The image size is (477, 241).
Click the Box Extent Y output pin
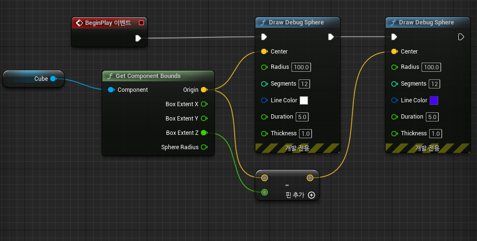coord(204,118)
